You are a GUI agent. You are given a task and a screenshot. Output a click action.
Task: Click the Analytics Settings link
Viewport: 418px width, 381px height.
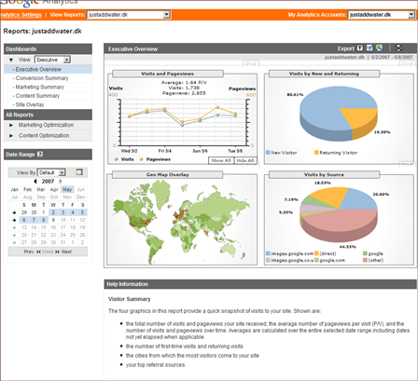(x=21, y=15)
